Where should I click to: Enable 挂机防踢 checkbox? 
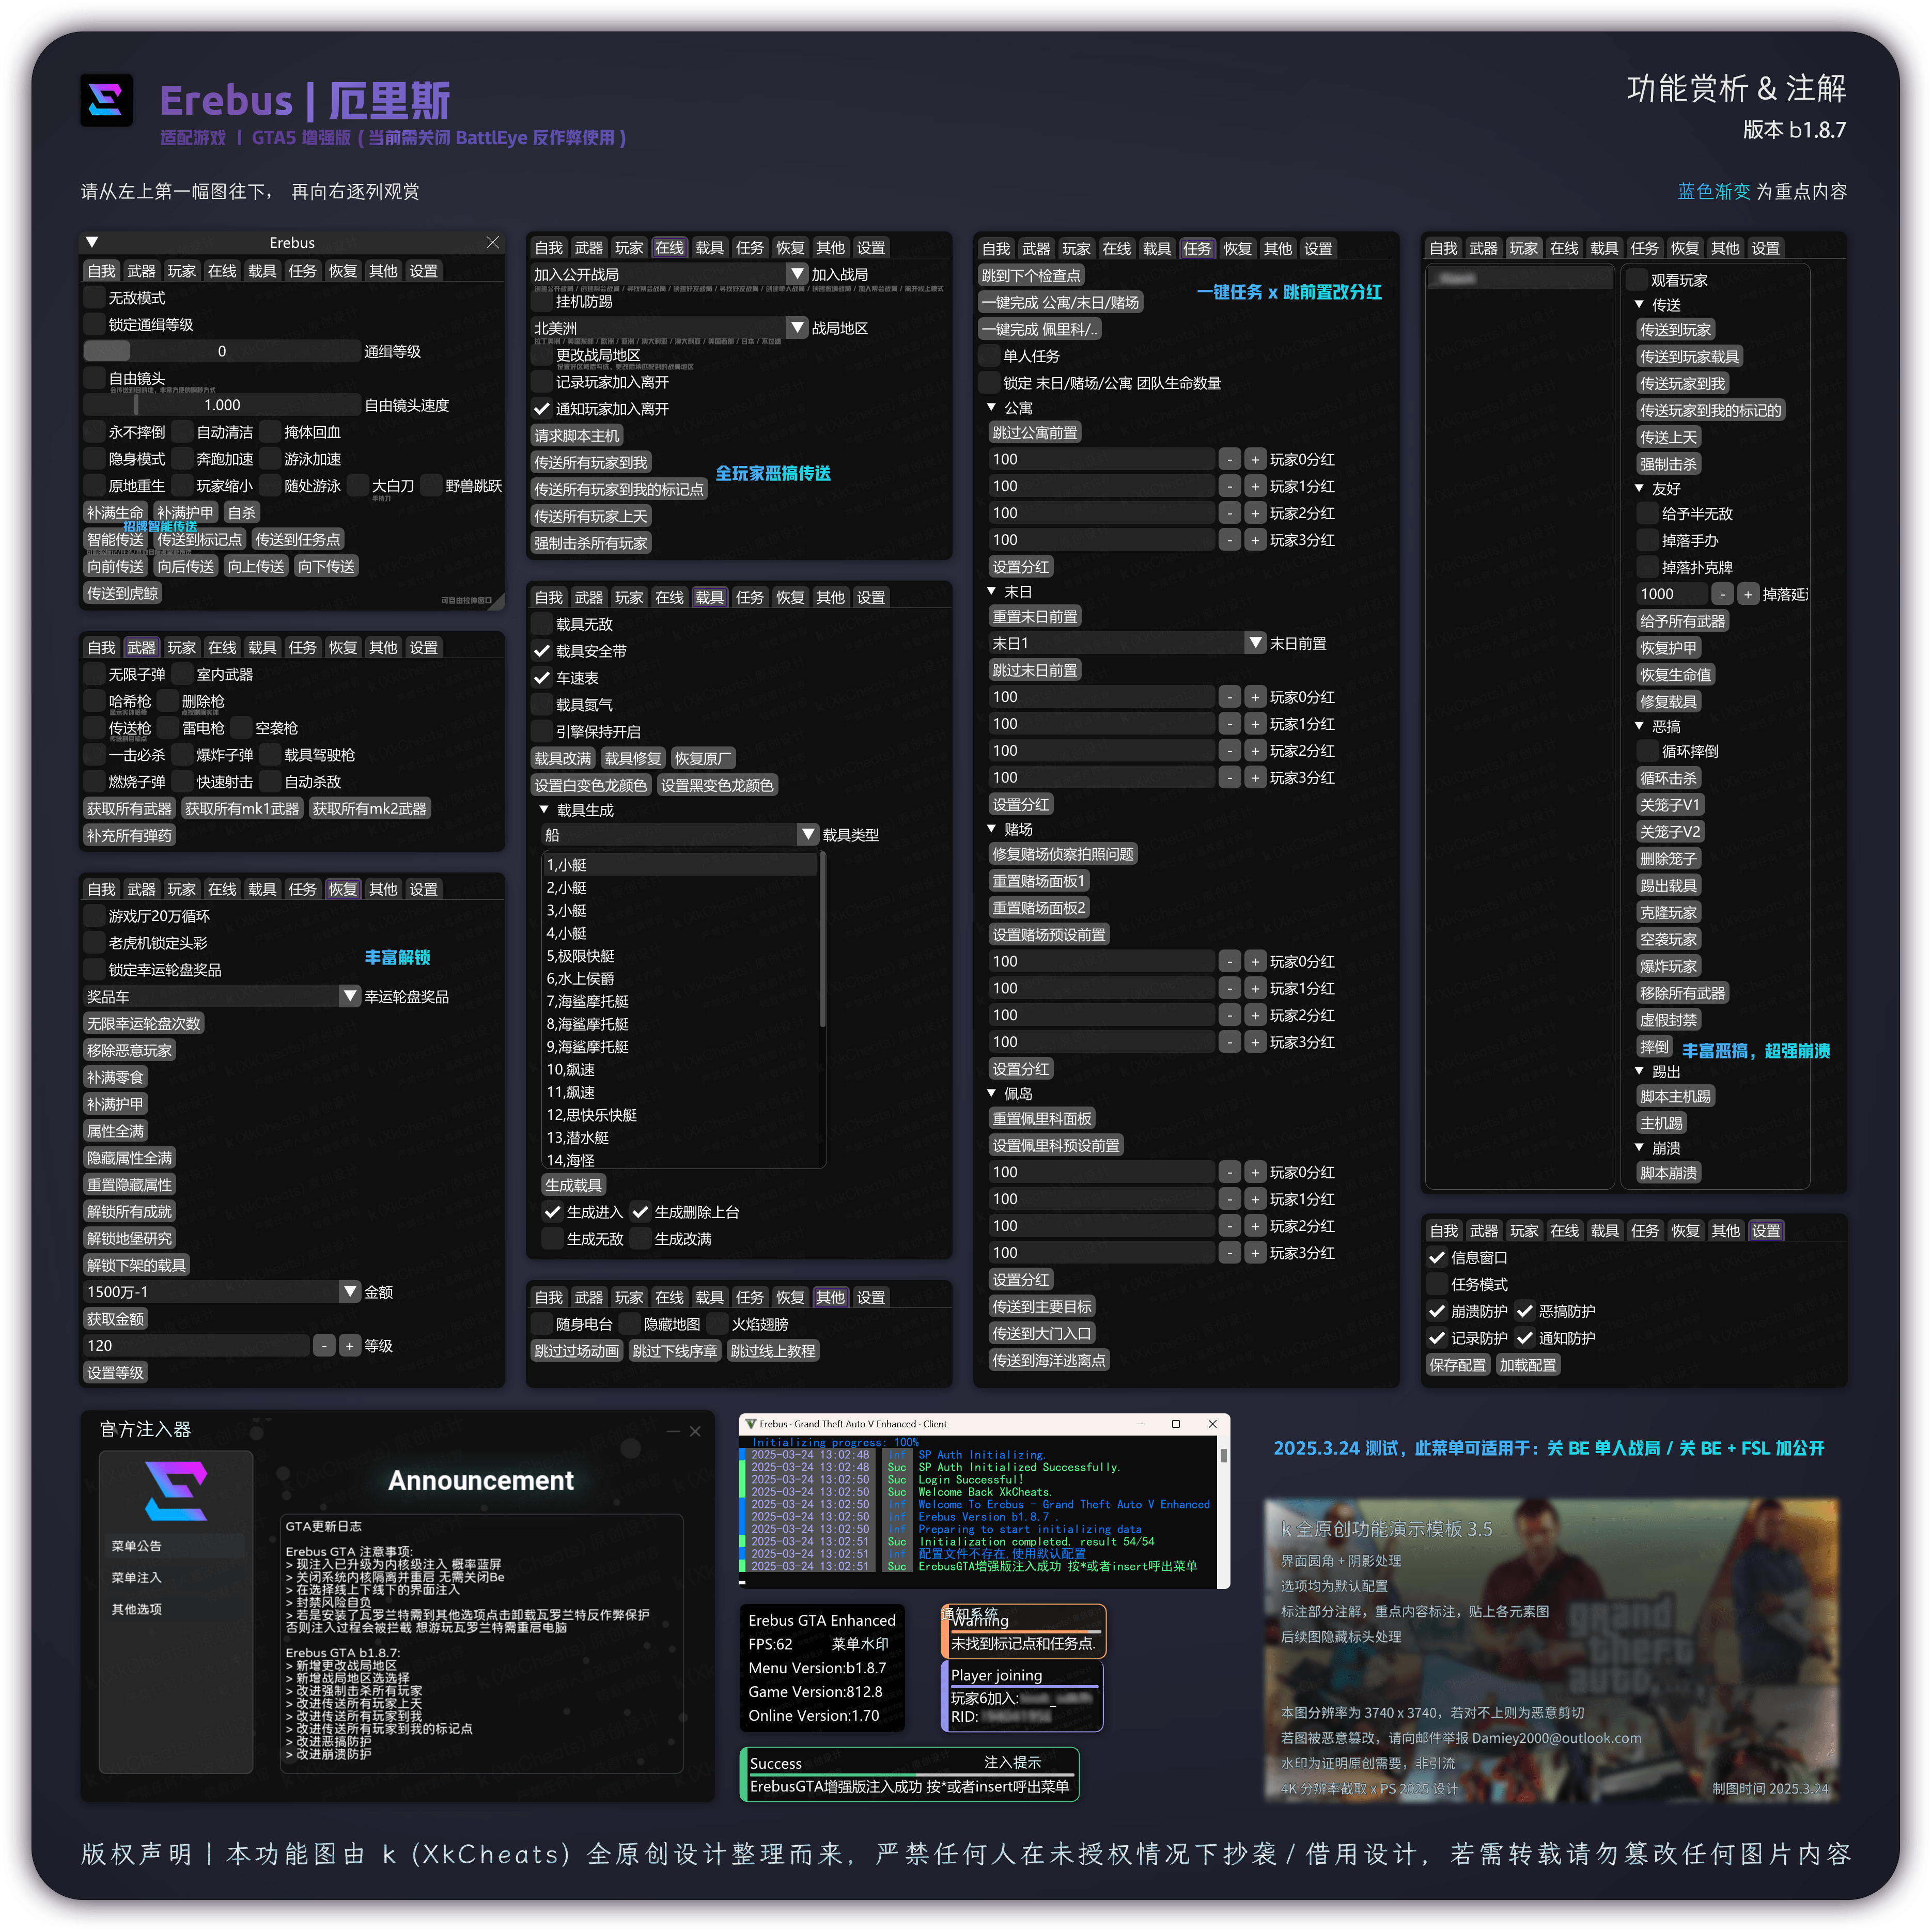542,301
